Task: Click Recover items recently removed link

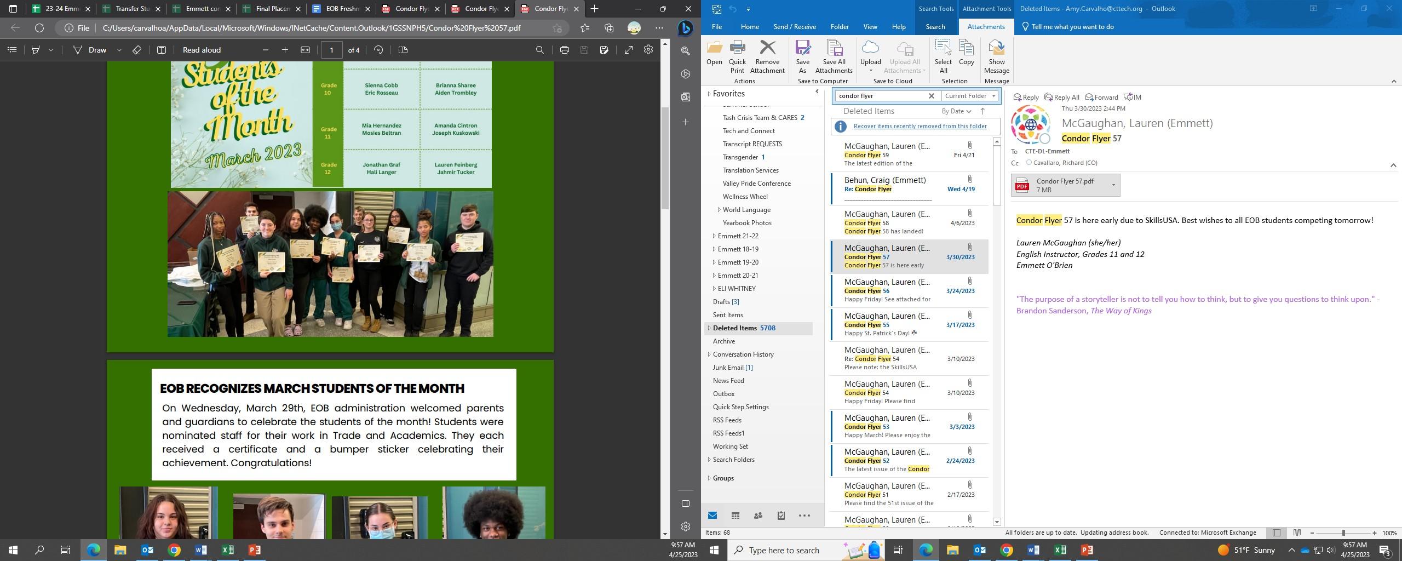Action: click(x=920, y=126)
